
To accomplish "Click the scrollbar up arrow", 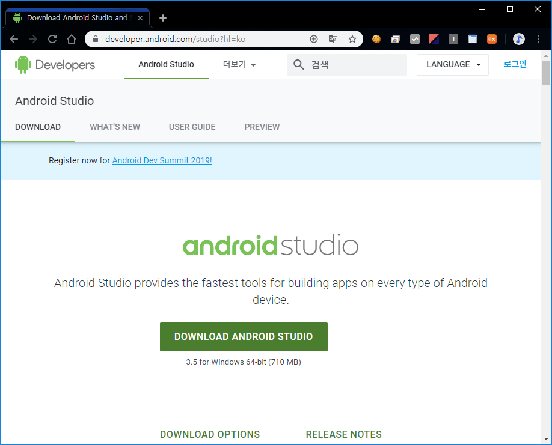I will 546,55.
